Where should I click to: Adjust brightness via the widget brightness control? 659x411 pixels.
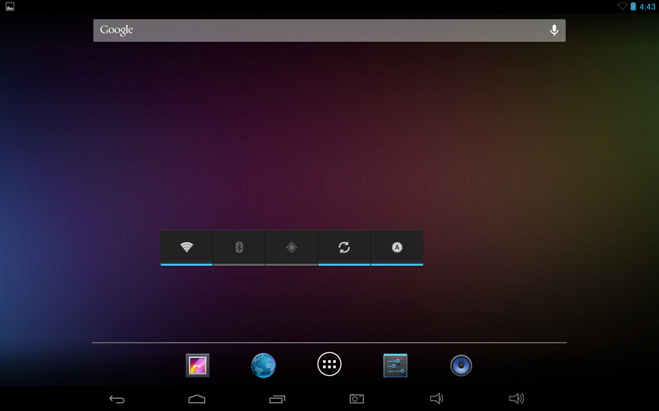pyautogui.click(x=396, y=247)
